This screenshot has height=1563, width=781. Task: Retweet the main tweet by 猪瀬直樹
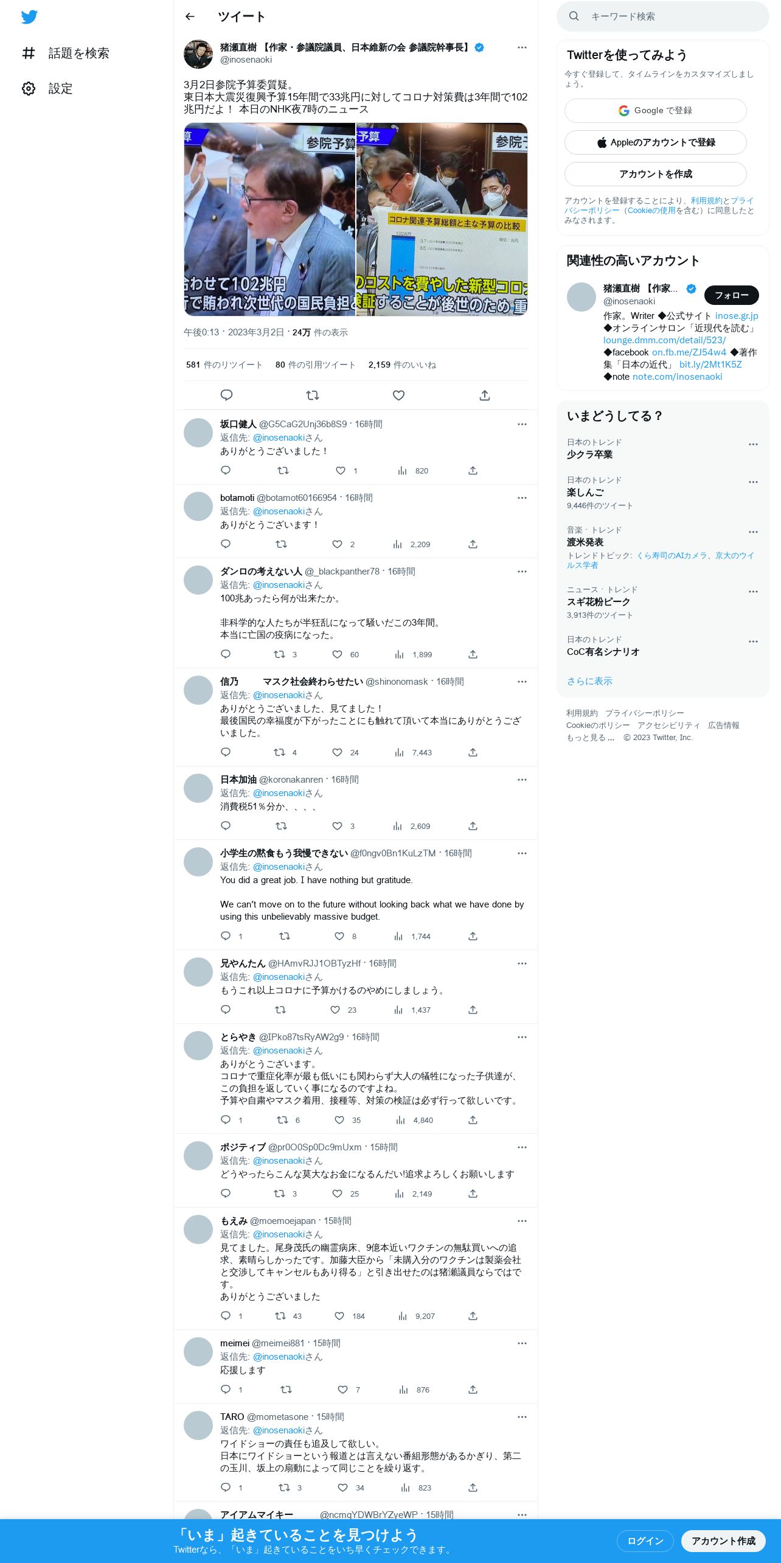pyautogui.click(x=313, y=395)
